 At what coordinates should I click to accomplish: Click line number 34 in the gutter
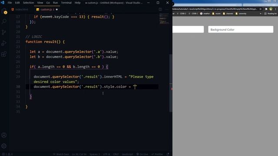[18, 107]
